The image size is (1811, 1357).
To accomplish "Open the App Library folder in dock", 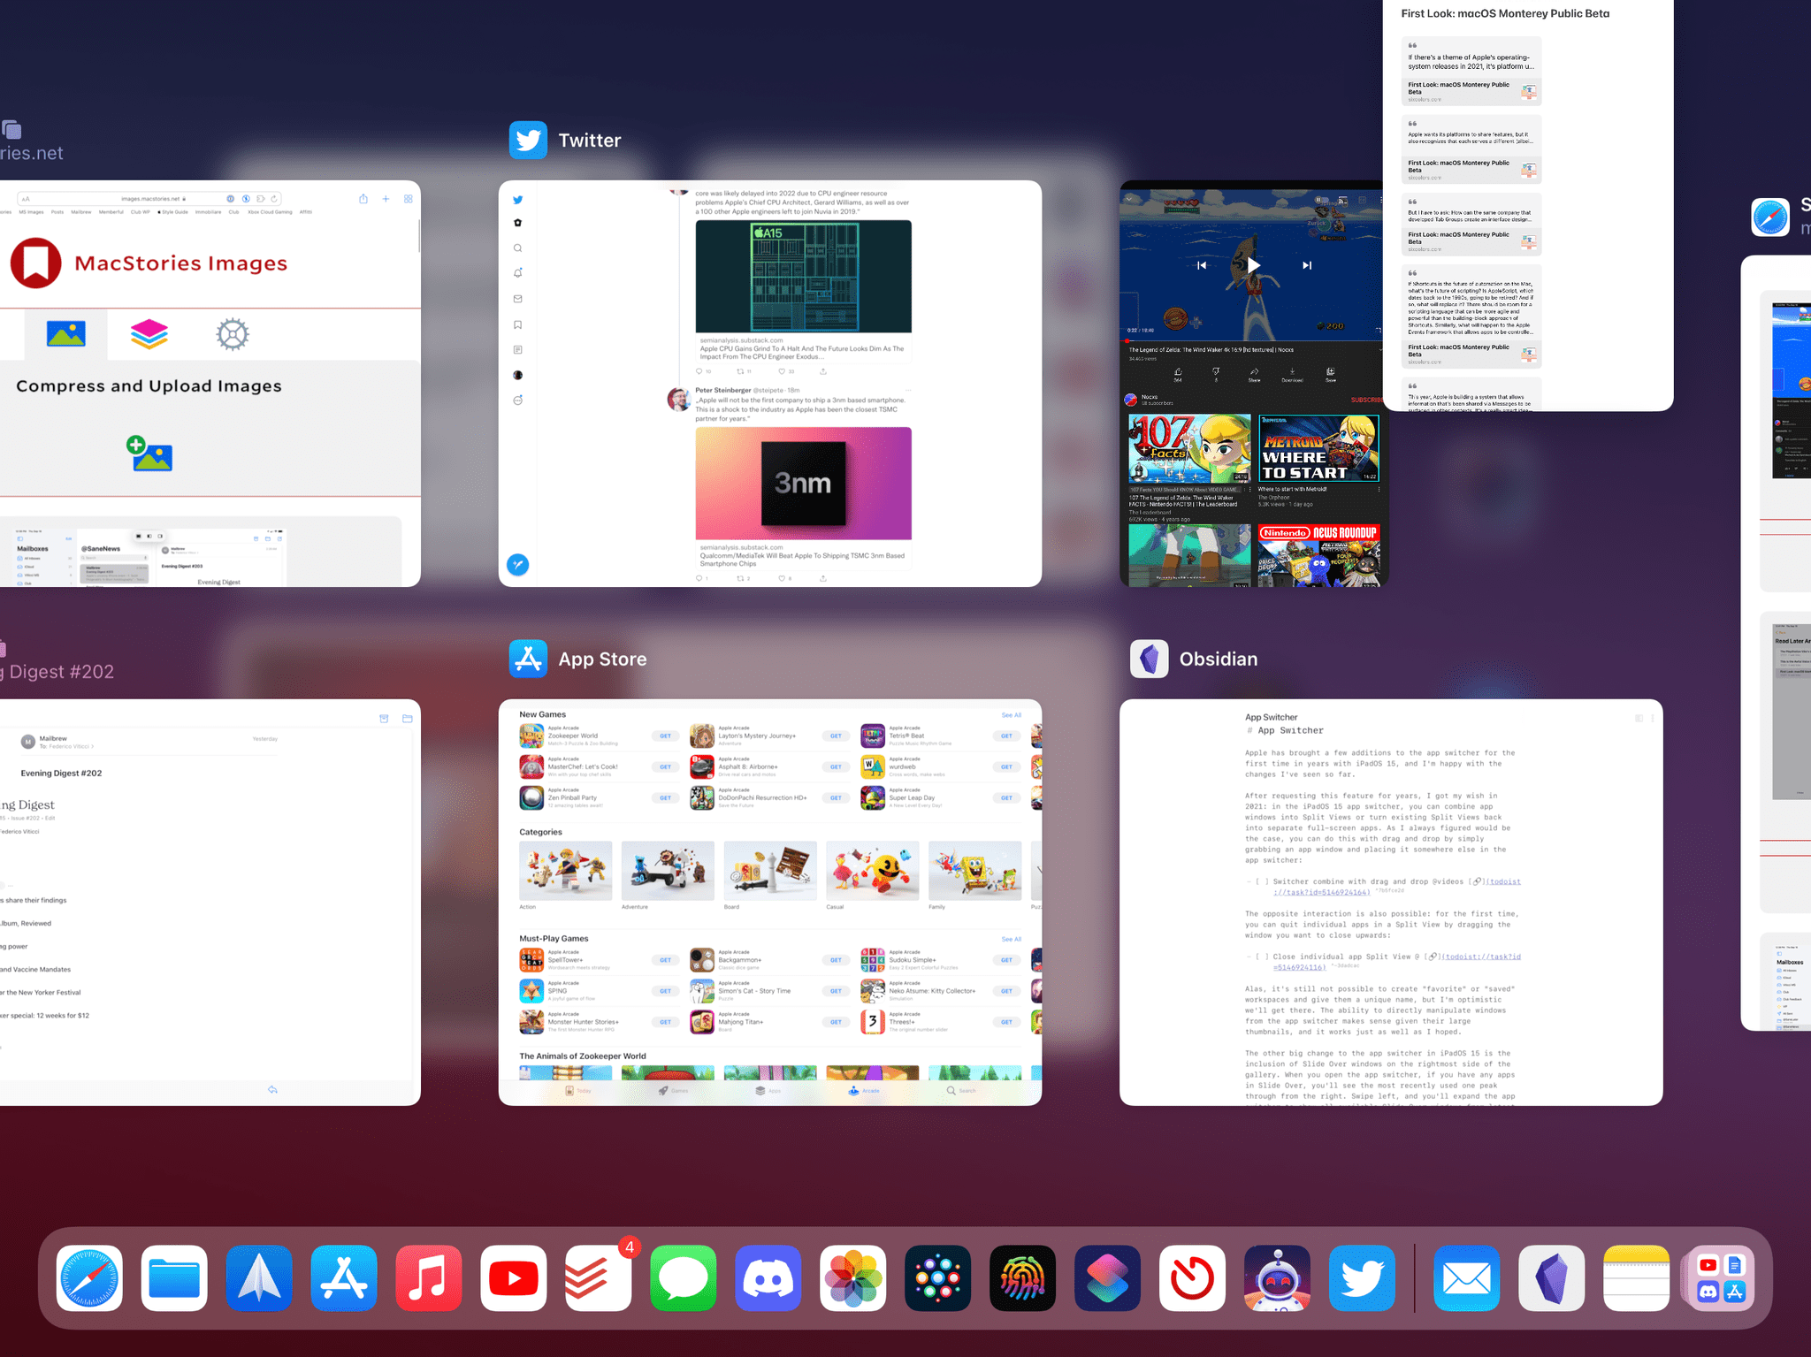I will click(x=1722, y=1277).
